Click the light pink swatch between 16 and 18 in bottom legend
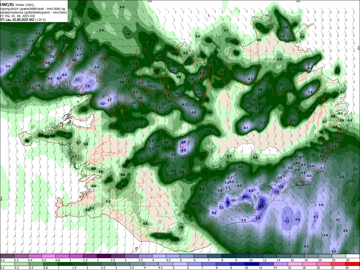This screenshot has width=360, height=270. point(295,264)
